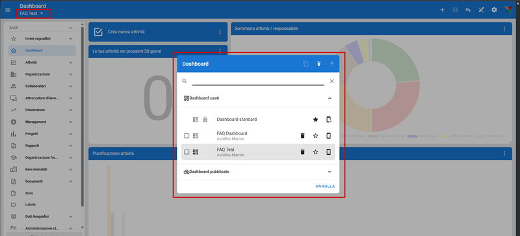Open three-dot menu of Crea nuova attività widget
The image size is (520, 236).
(220, 32)
